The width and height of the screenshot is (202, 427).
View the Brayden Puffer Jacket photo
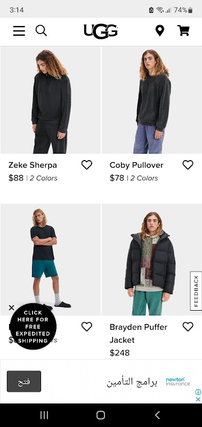pos(152,259)
